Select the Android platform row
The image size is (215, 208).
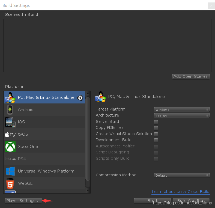click(x=44, y=109)
